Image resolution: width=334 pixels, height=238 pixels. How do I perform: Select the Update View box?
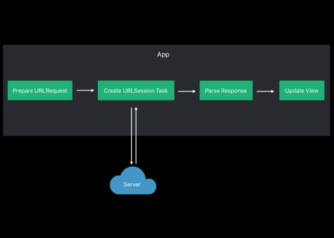click(302, 90)
